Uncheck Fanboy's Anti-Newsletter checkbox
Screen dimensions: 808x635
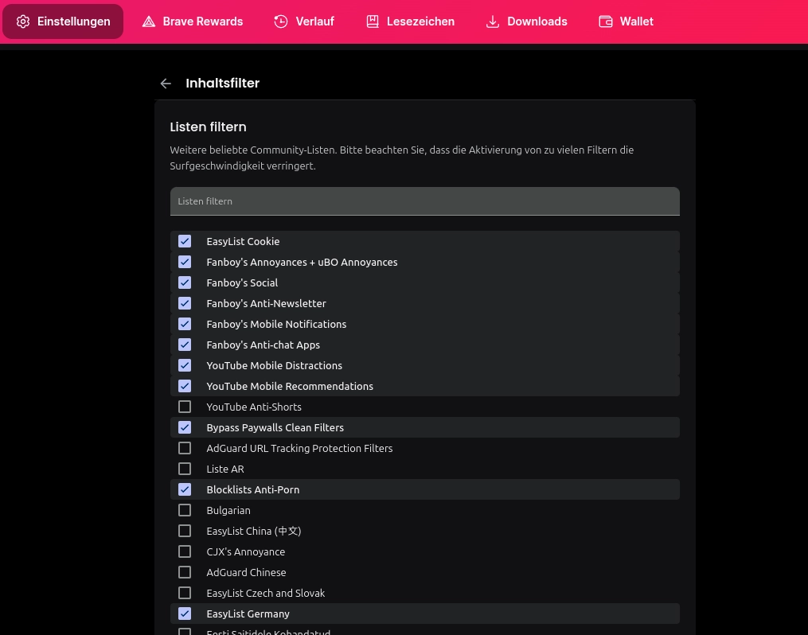185,303
